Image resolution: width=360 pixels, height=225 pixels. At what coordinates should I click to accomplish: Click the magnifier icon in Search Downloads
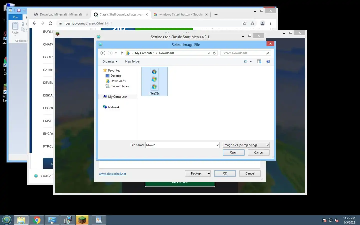pos(267,53)
